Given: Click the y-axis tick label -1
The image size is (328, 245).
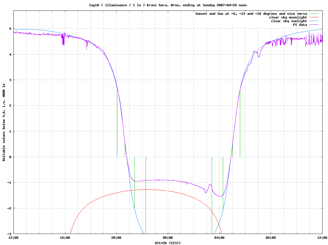Looking at the screenshot, I should pyautogui.click(x=9, y=183).
